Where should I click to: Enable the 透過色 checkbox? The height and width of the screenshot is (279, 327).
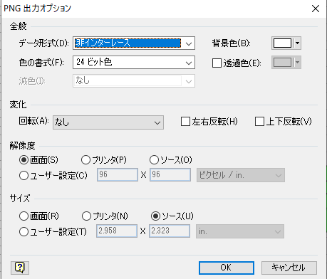217,63
